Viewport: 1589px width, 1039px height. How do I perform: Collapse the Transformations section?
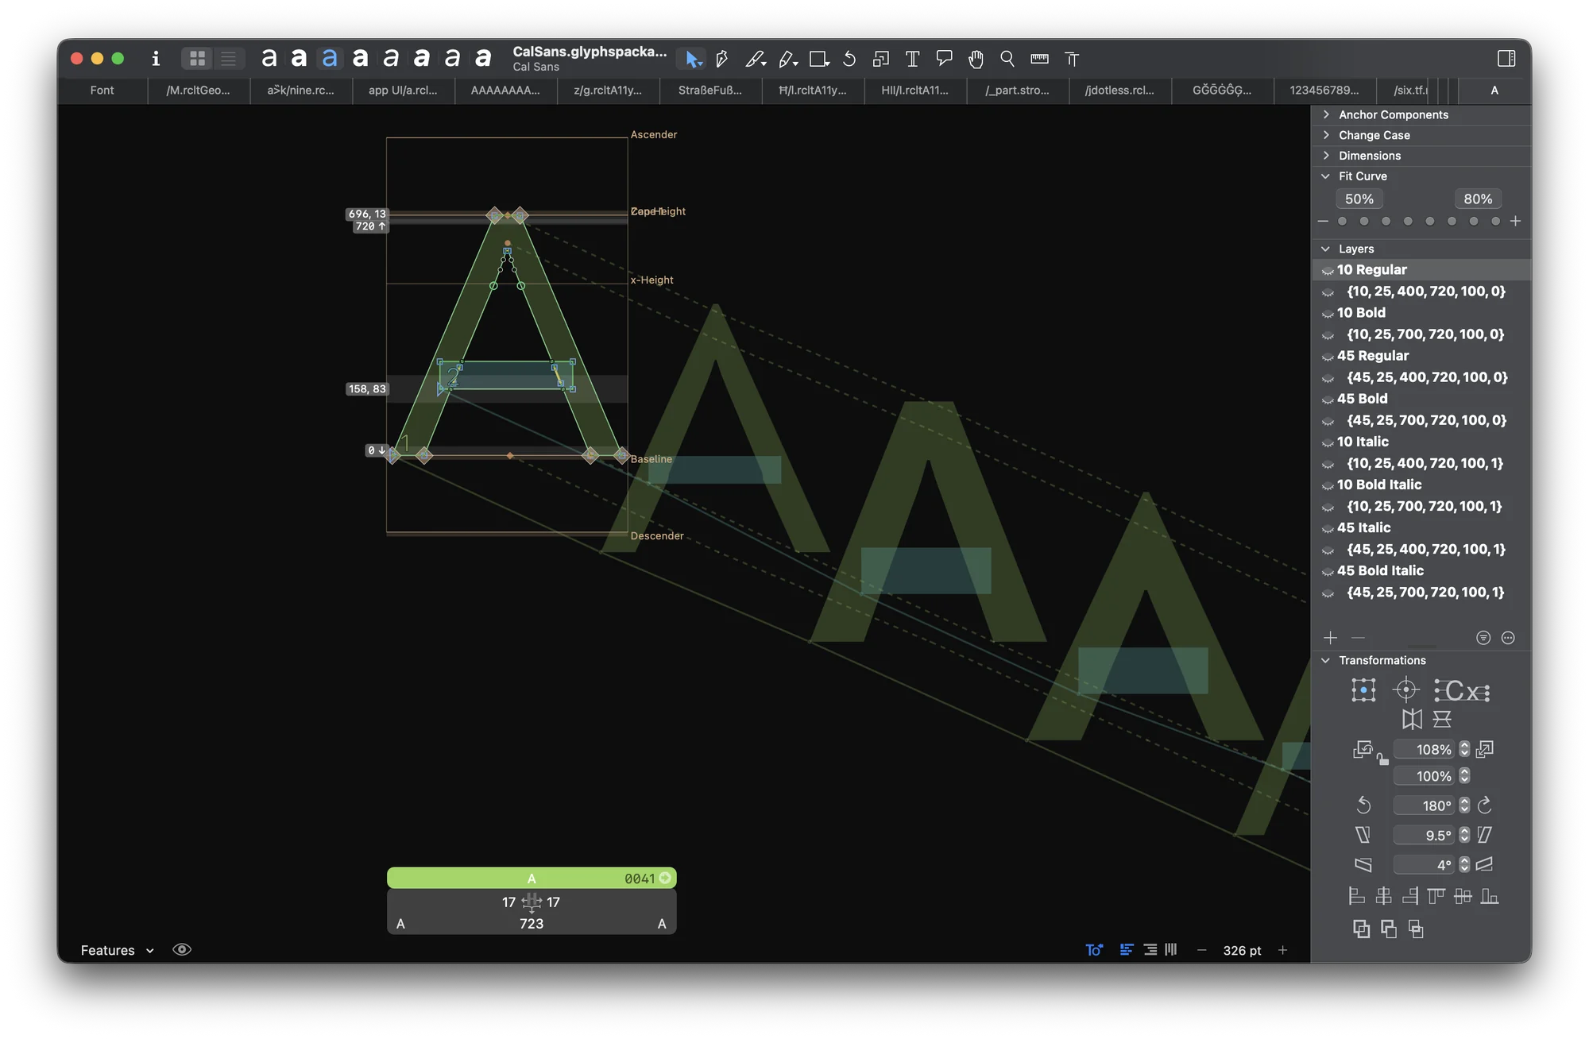pyautogui.click(x=1326, y=660)
